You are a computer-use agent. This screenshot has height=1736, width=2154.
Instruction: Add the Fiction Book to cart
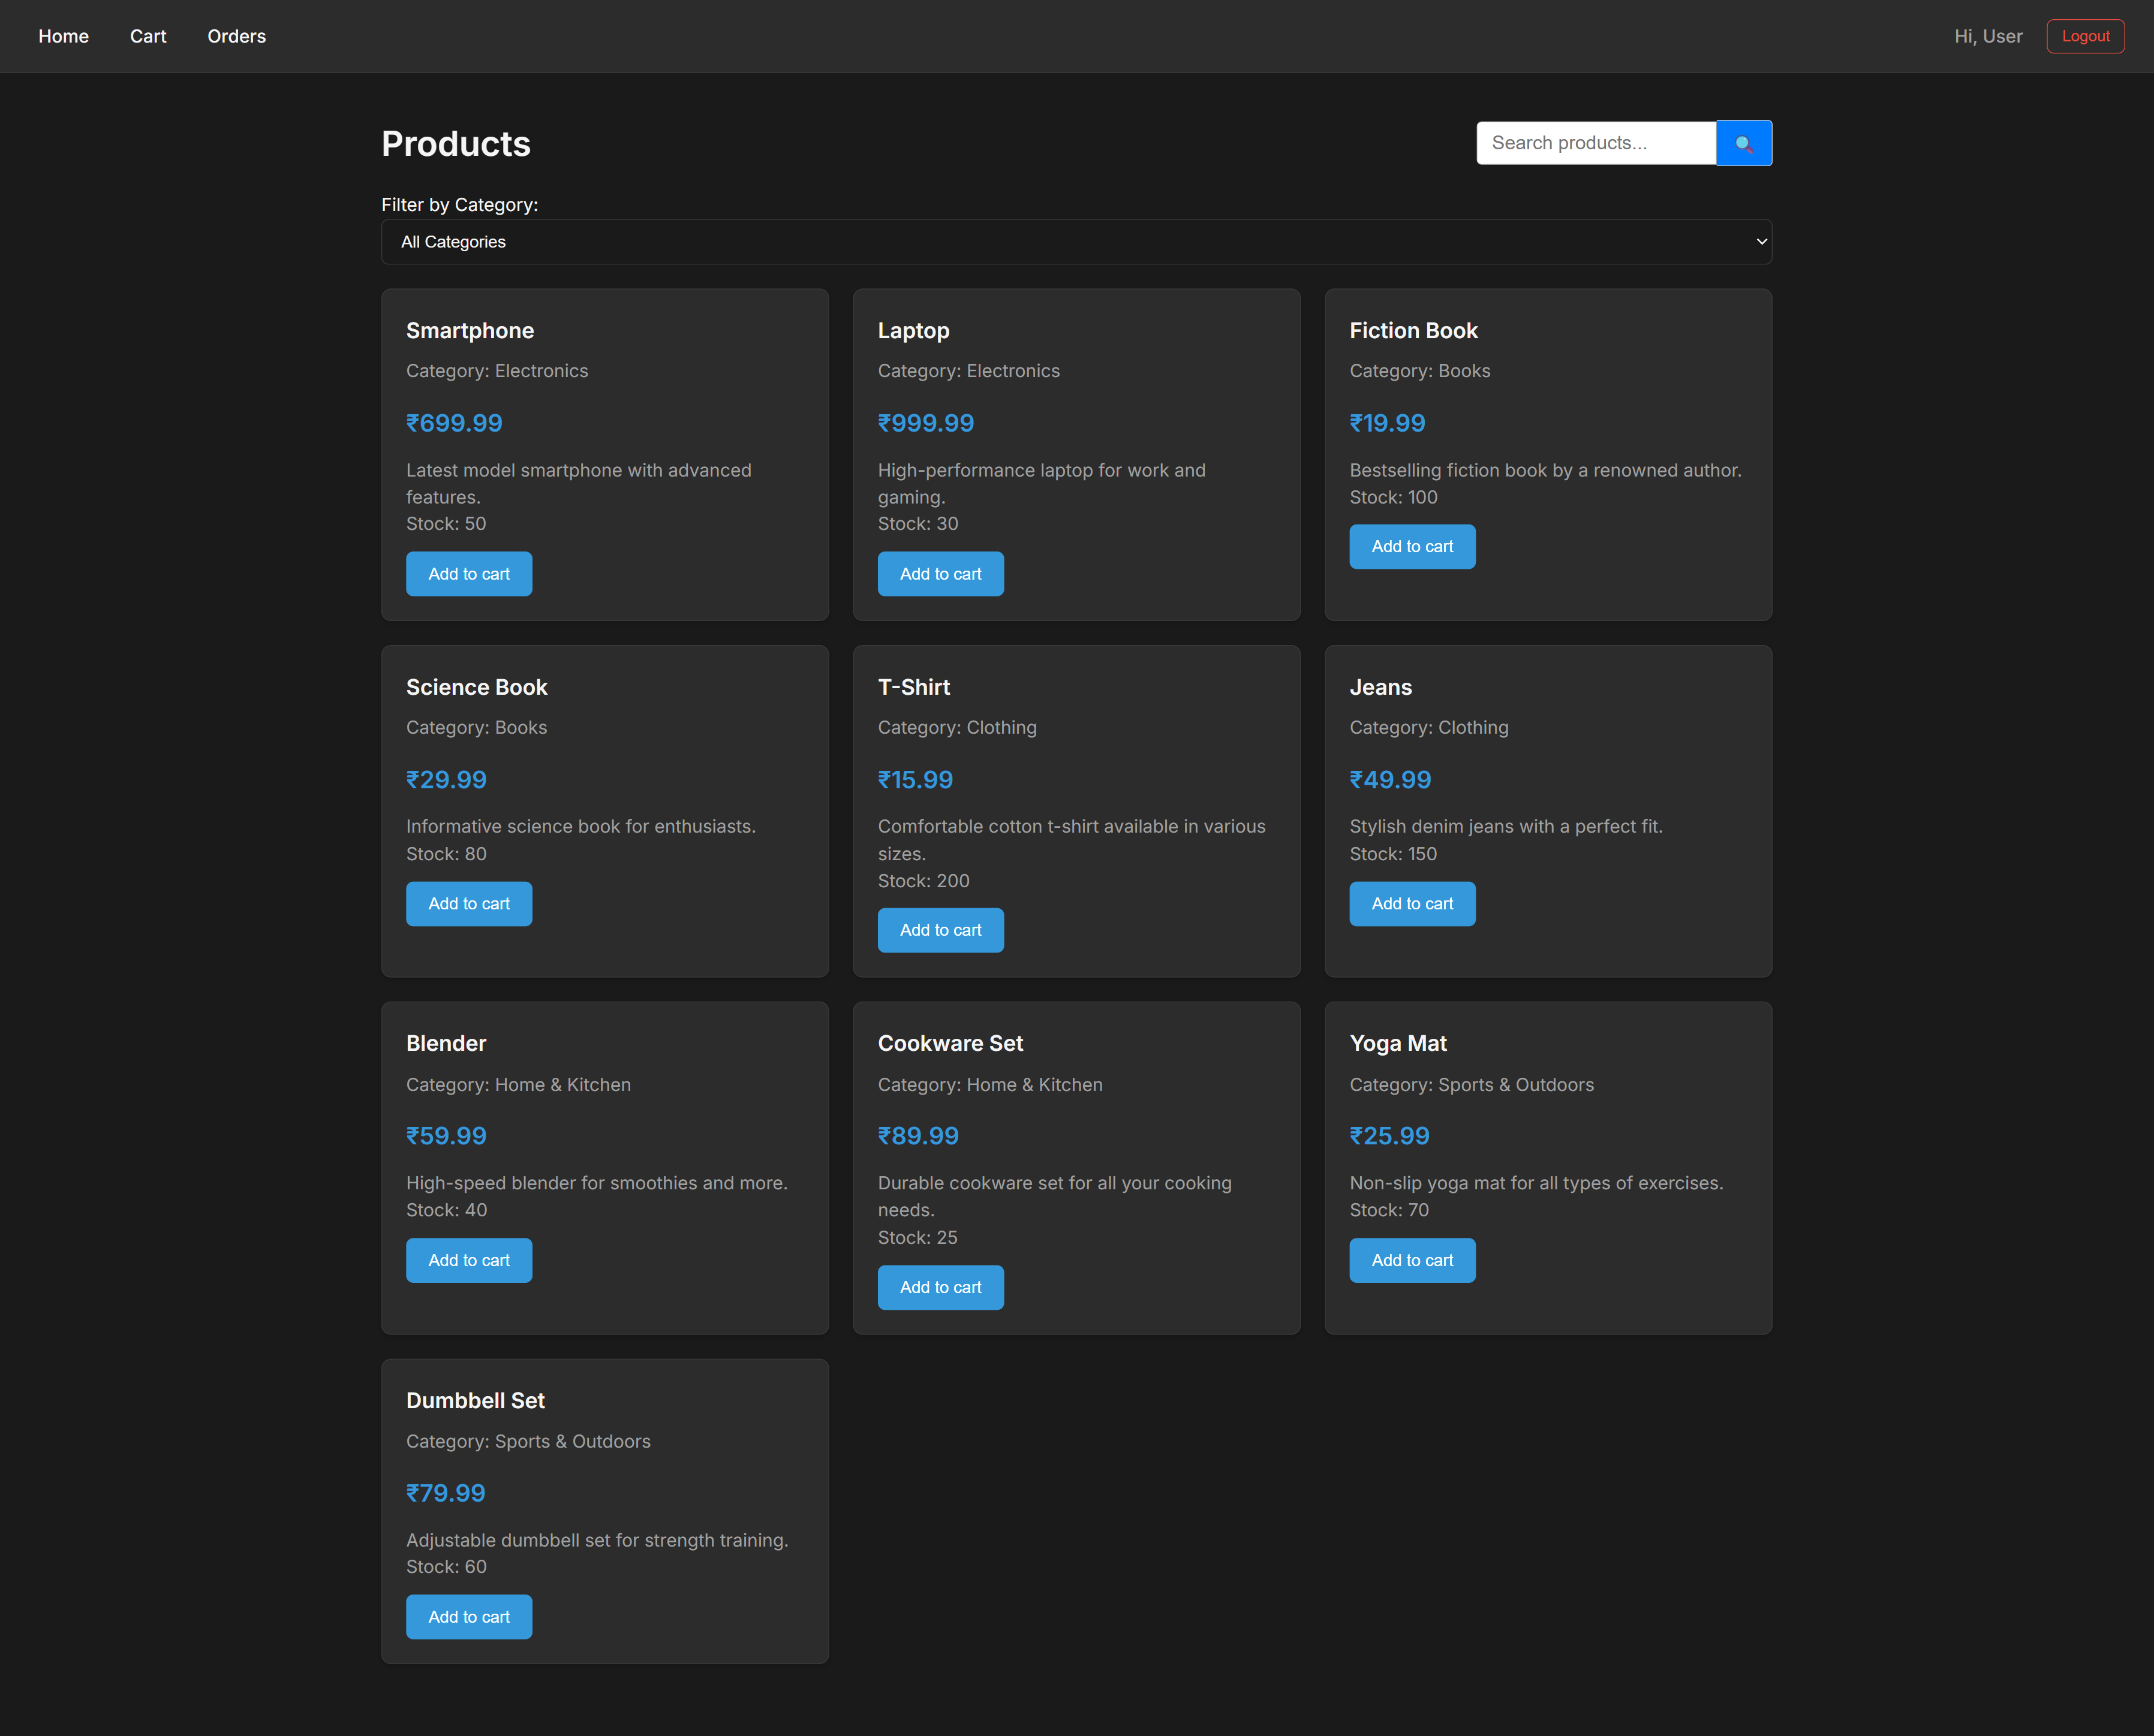coord(1412,546)
